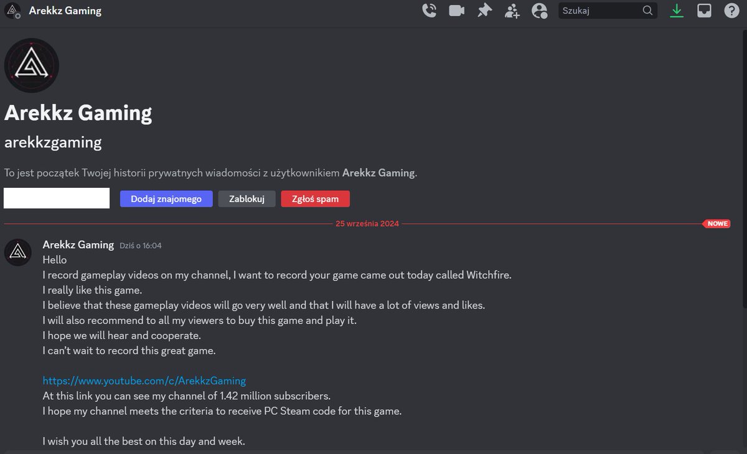Click the green download update arrow icon
Image resolution: width=747 pixels, height=454 pixels.
pyautogui.click(x=677, y=11)
